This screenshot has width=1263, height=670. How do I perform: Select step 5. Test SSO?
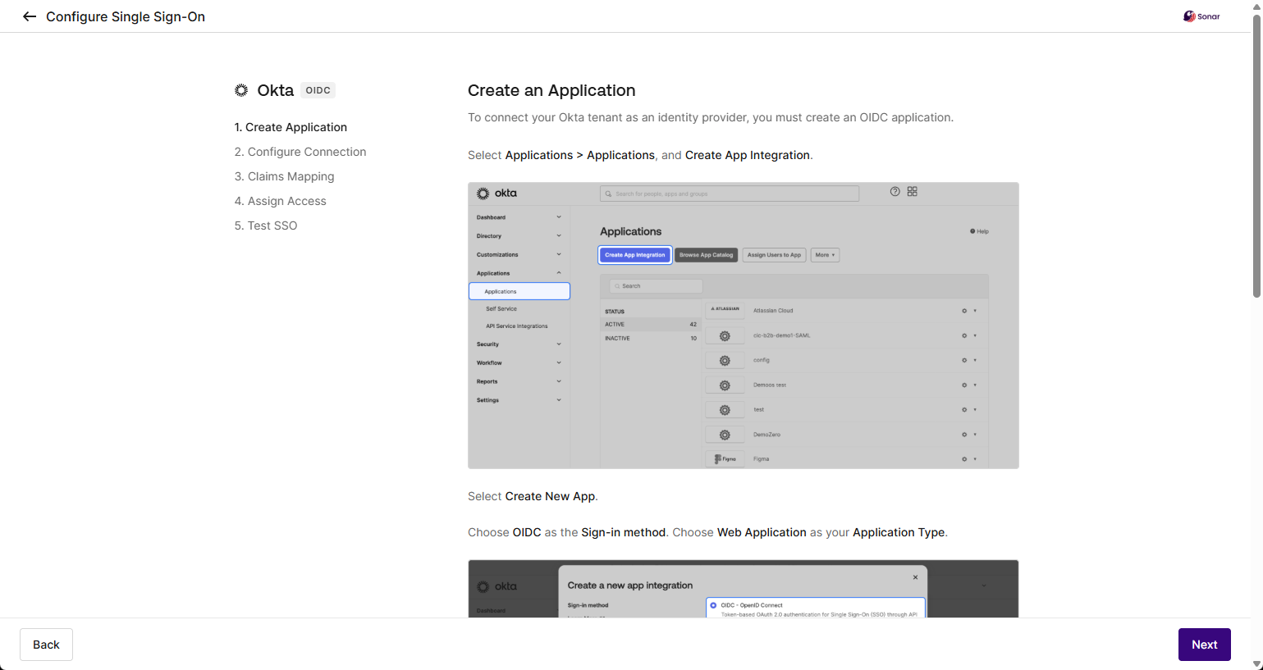click(x=266, y=226)
